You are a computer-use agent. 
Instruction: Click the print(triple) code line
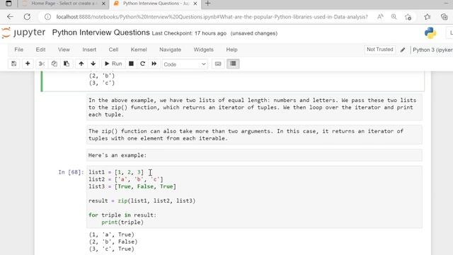point(122,222)
